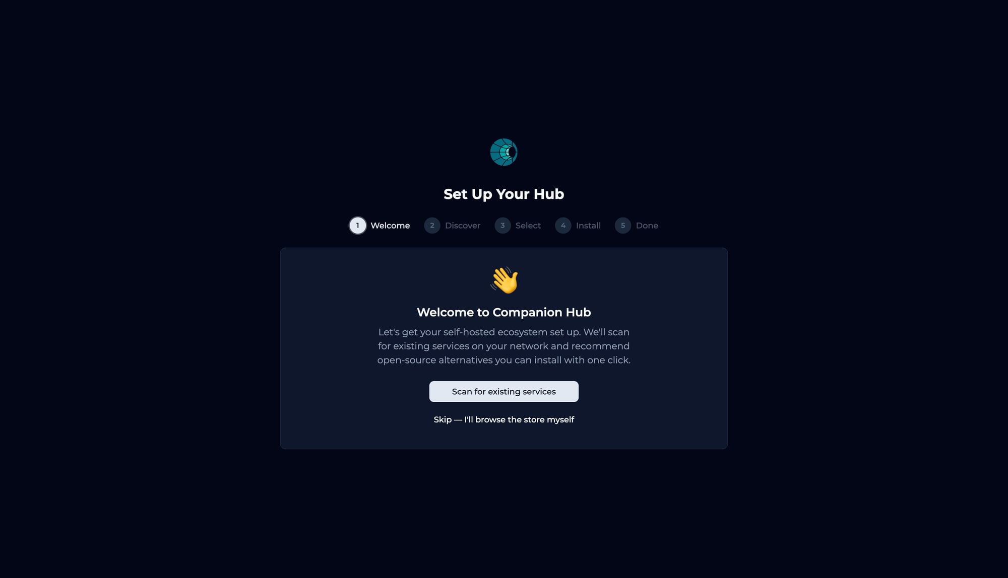The width and height of the screenshot is (1008, 578).
Task: Select the step 3 number circle
Action: click(x=502, y=226)
